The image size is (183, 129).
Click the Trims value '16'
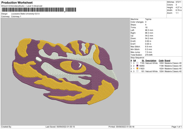coord(146,27)
